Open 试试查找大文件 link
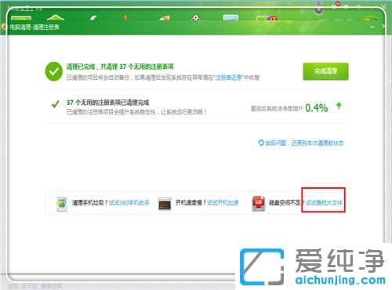The height and width of the screenshot is (290, 392). tap(324, 202)
